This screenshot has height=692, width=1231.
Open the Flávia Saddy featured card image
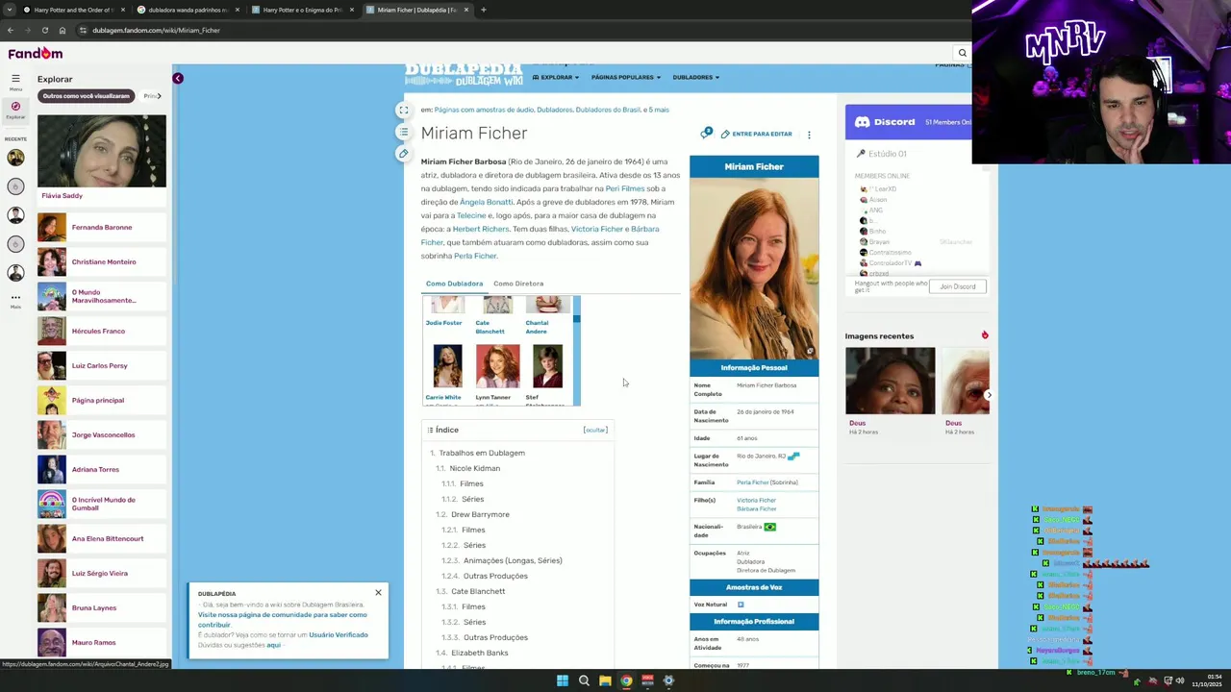point(102,151)
